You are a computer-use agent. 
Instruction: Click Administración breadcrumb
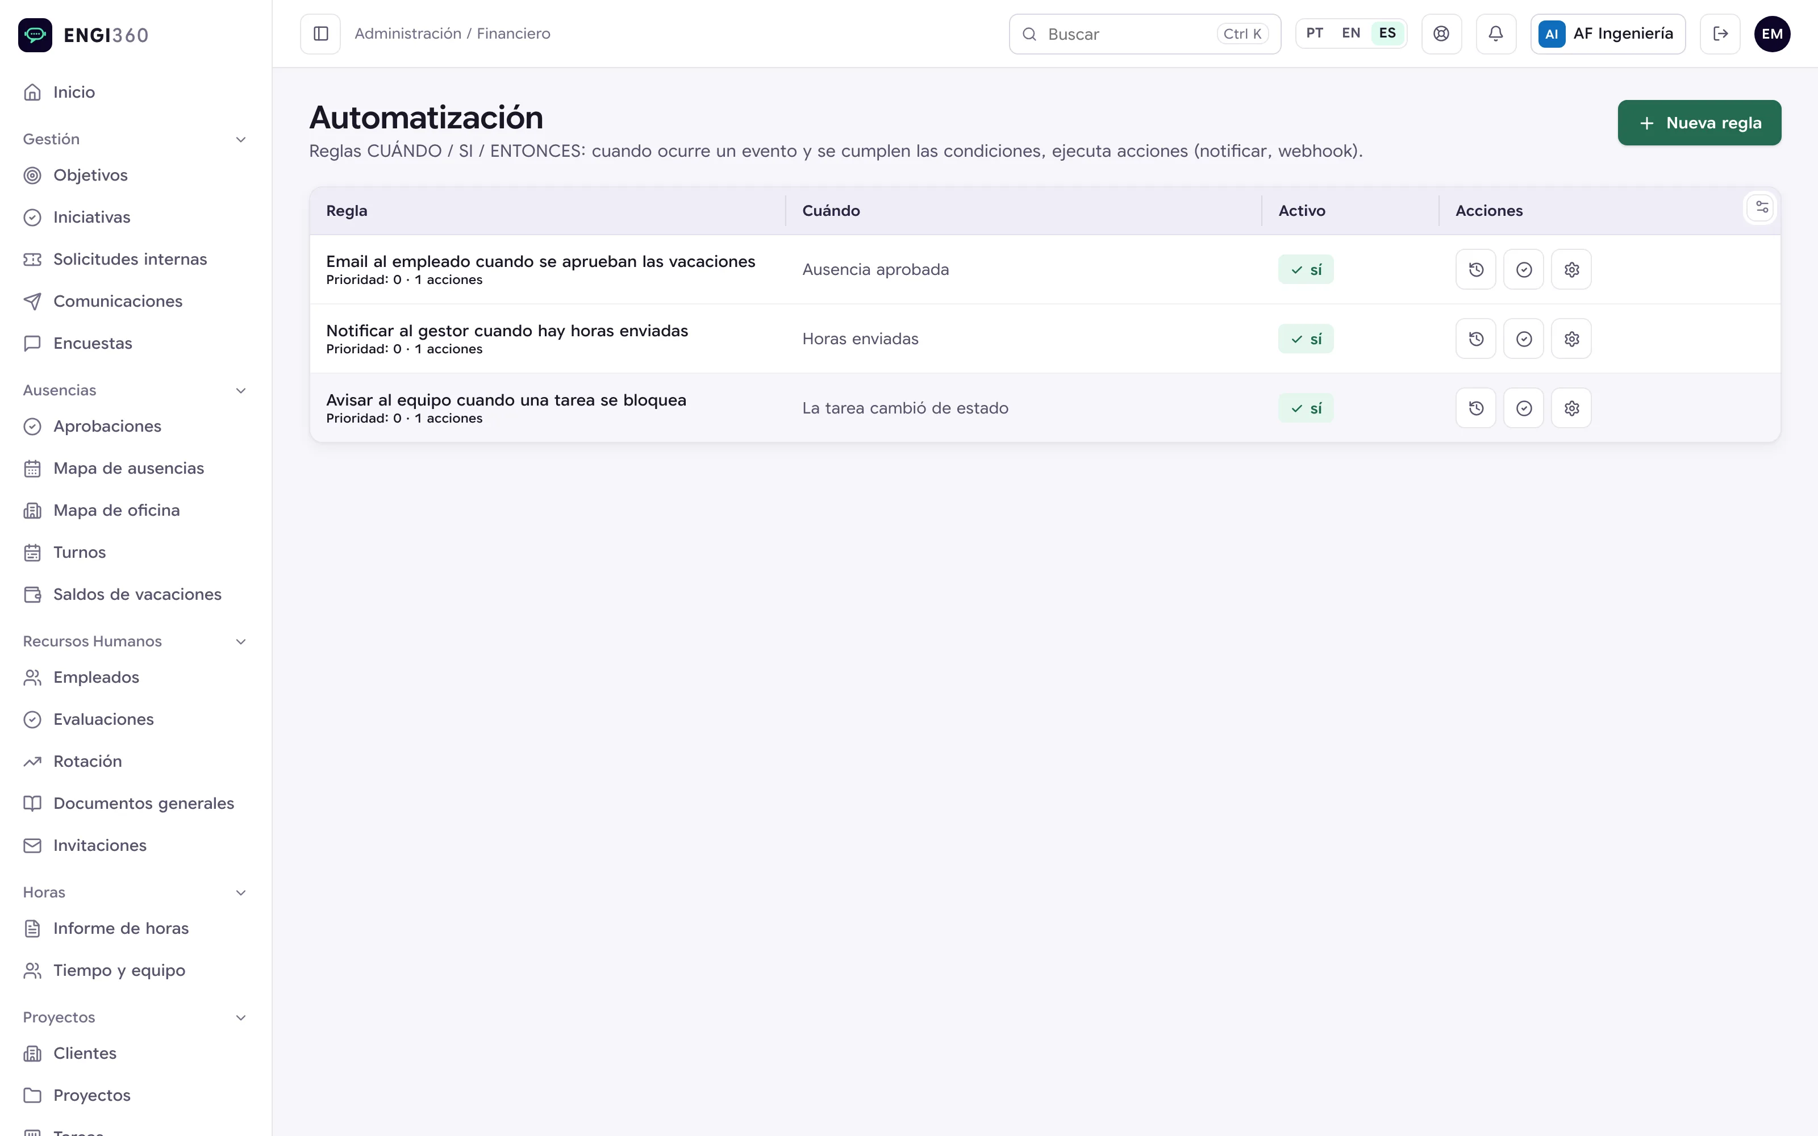[x=408, y=34]
